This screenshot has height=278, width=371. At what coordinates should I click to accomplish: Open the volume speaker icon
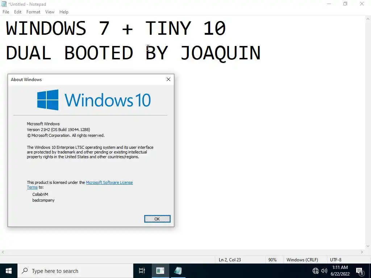(324, 271)
